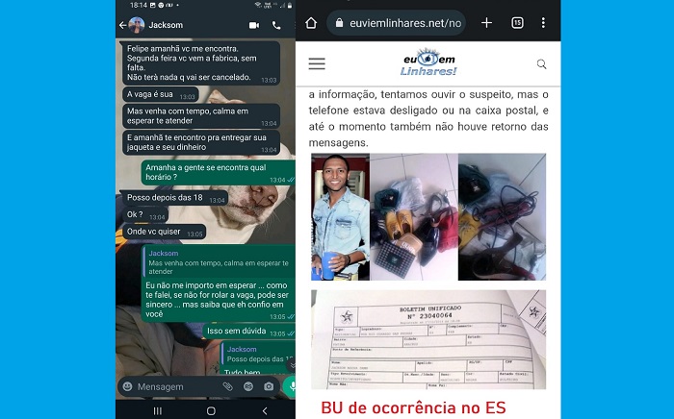
Task: Open the emoji picker in message bar
Action: click(x=128, y=387)
